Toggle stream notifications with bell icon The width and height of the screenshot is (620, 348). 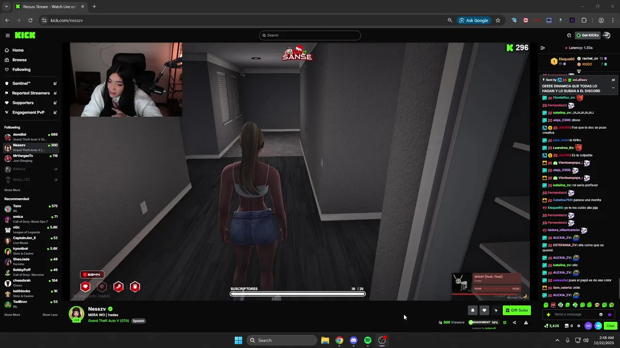[x=473, y=310]
